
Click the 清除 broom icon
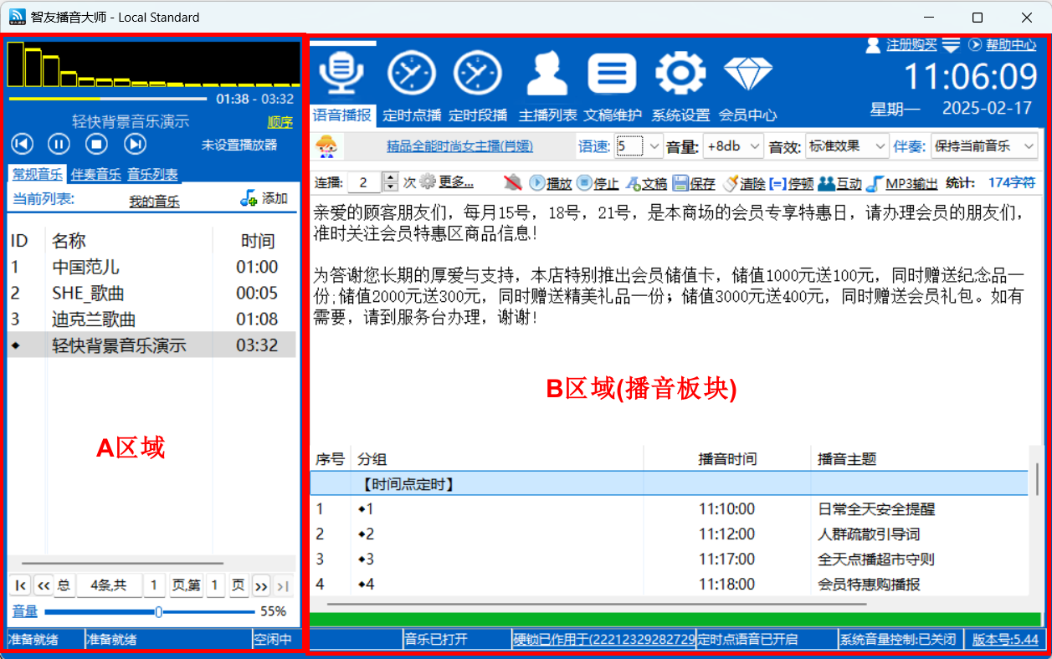(x=729, y=182)
